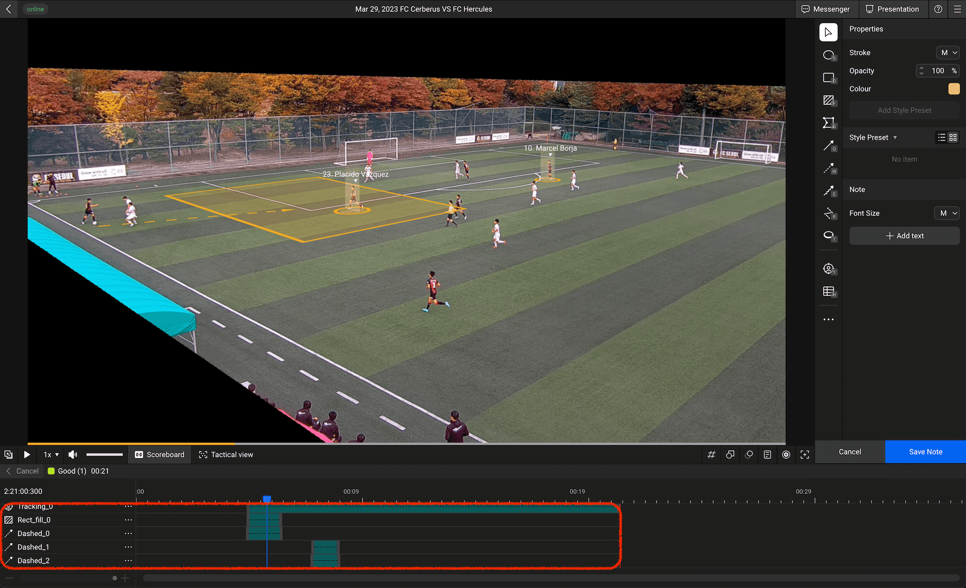Switch to Presentation mode
Screen dimensions: 966x588
pos(892,9)
